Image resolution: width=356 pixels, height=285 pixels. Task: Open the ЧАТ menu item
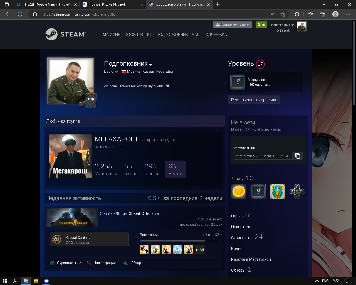[x=195, y=35]
